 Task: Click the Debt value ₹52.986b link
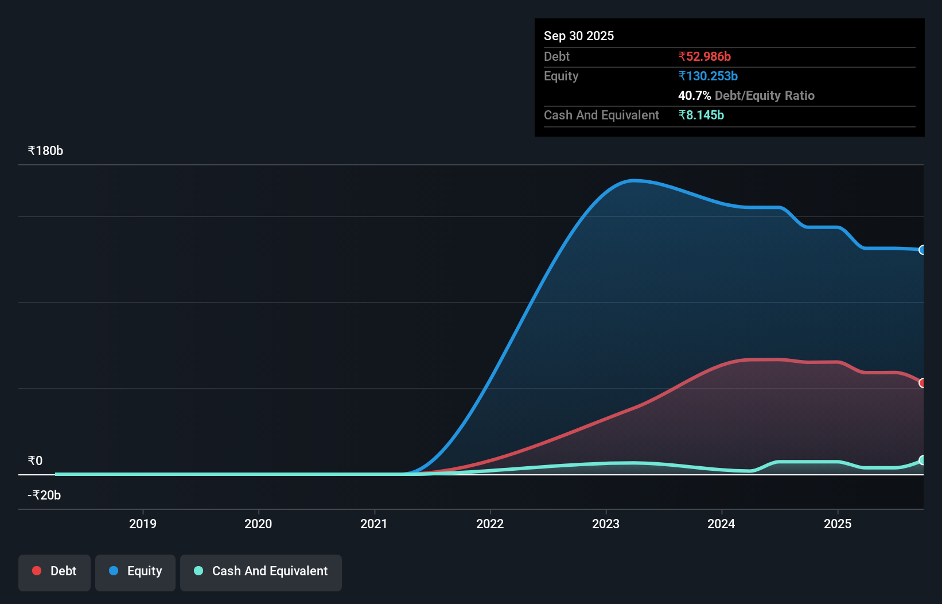[705, 56]
